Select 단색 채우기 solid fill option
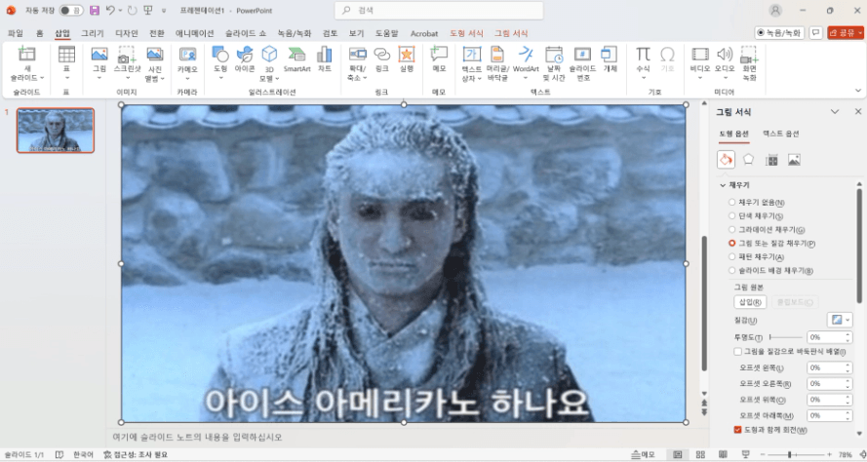This screenshot has height=462, width=867. (731, 215)
